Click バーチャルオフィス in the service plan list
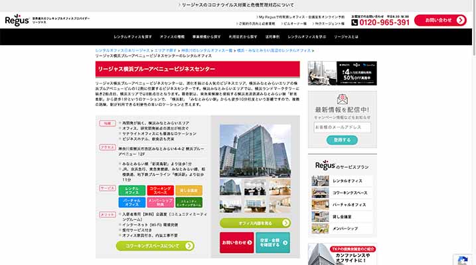Screen dimensions: 476x265 [349, 205]
